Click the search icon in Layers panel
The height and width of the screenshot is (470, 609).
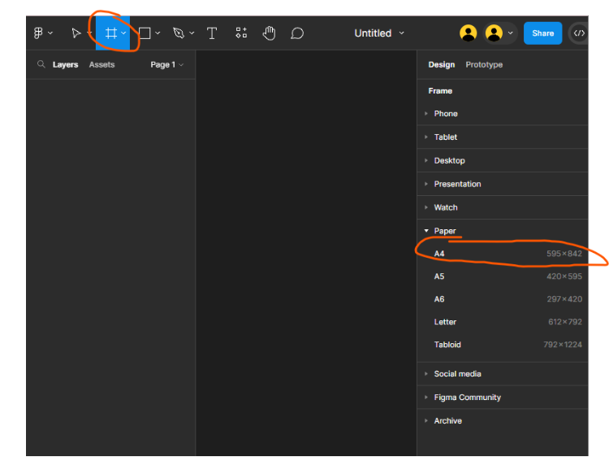click(x=41, y=65)
